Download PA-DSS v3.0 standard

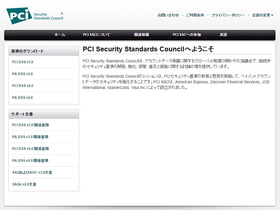[x=22, y=74]
